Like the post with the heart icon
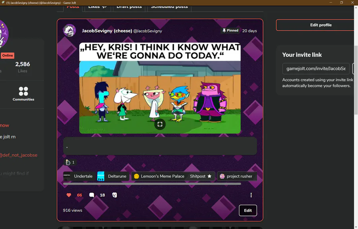The width and height of the screenshot is (358, 229). 69,195
